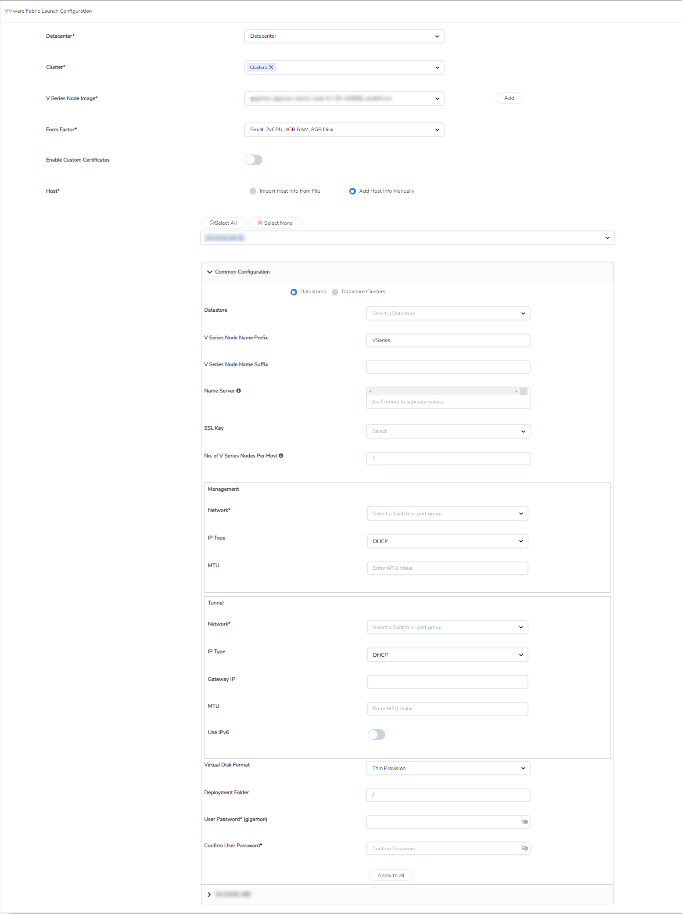This screenshot has width=682, height=914.
Task: Select Import Host Info from File
Action: click(x=253, y=191)
